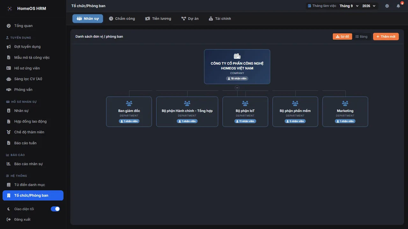408x229 pixels.
Task: Click the robot icon for Sàng lọc CV (AI)
Action: coord(9,79)
